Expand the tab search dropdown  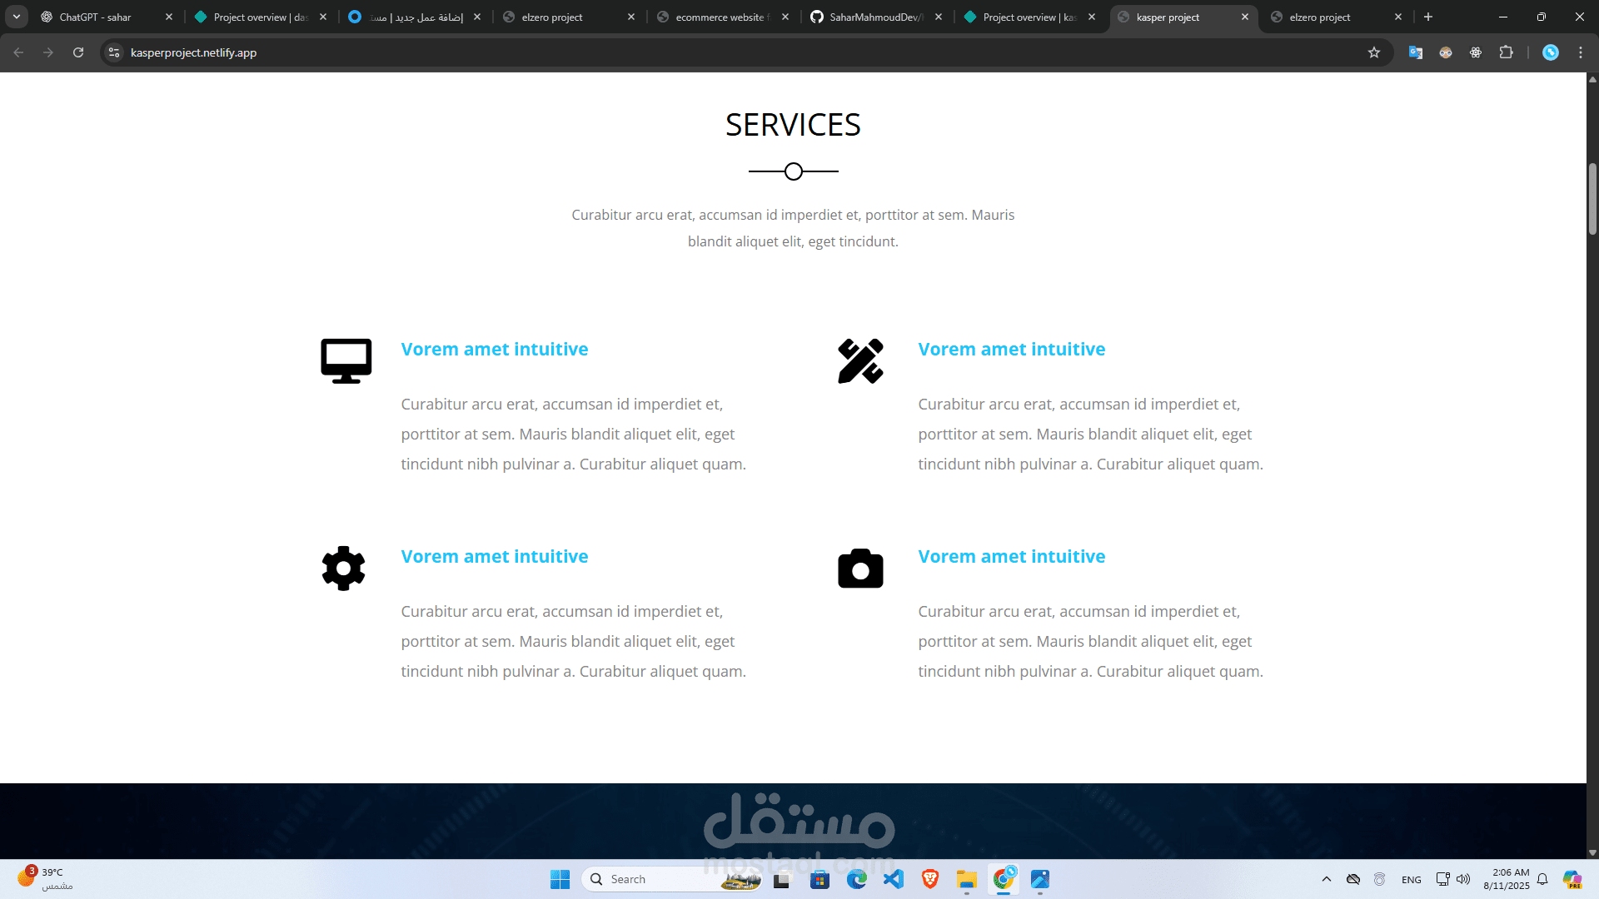(17, 17)
